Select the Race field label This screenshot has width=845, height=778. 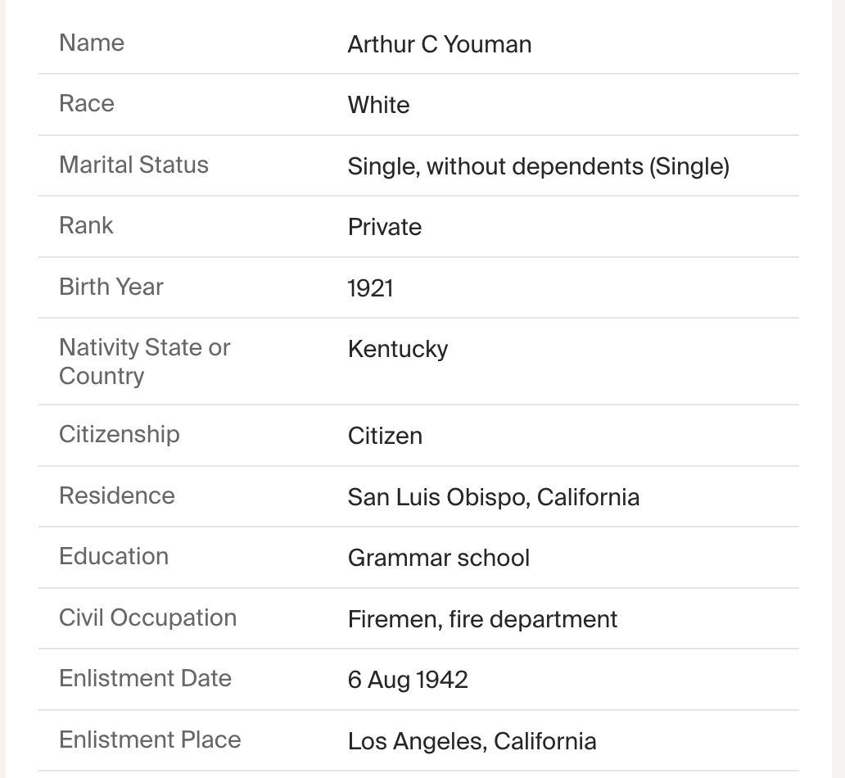click(87, 103)
